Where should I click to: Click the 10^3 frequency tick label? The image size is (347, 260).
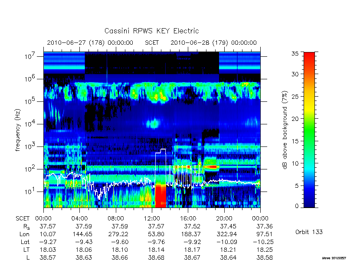point(29,146)
